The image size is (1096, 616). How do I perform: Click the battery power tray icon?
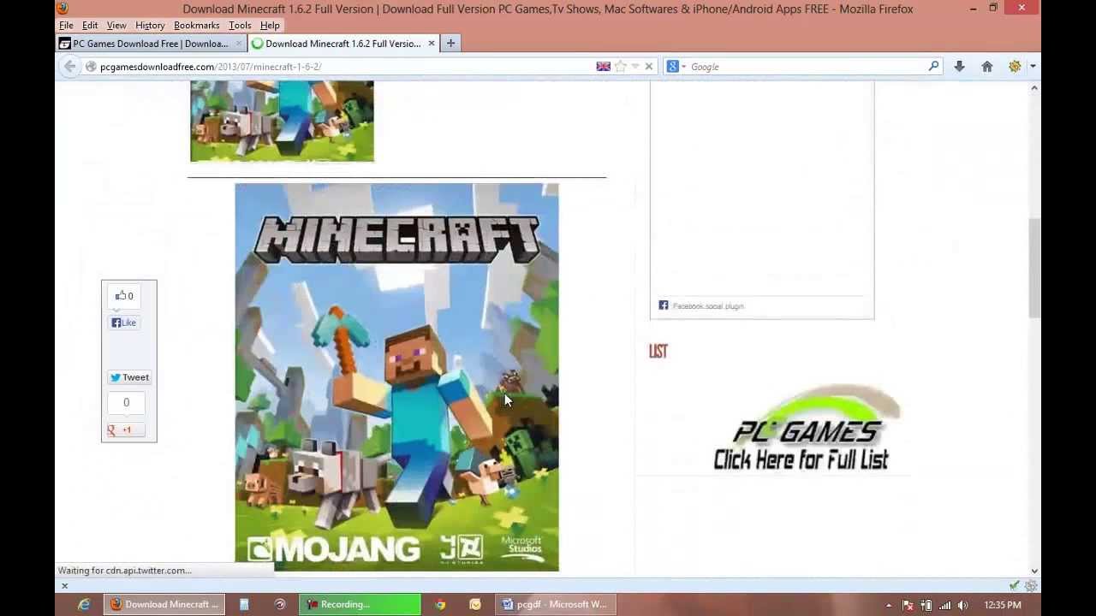point(926,605)
